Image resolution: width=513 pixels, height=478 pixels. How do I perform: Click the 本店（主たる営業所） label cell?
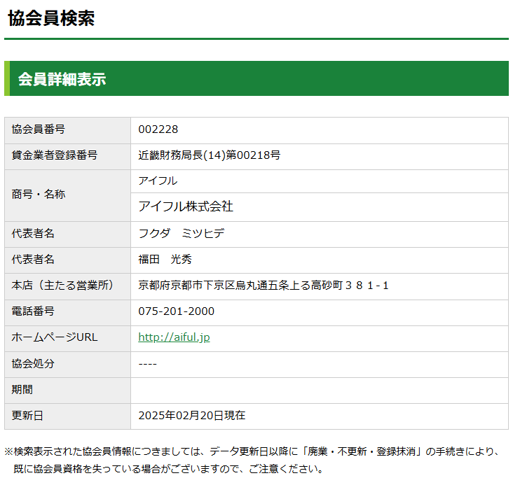pos(63,286)
